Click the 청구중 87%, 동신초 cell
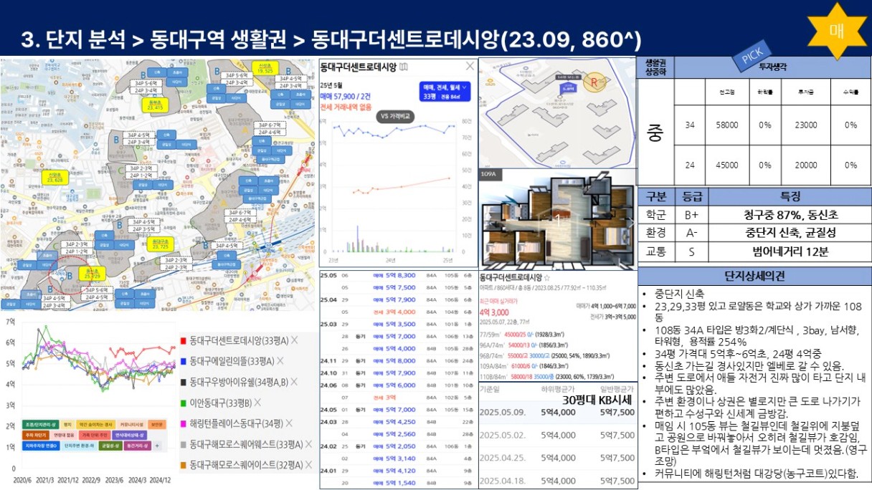Image resolution: width=872 pixels, height=490 pixels. coord(790,214)
